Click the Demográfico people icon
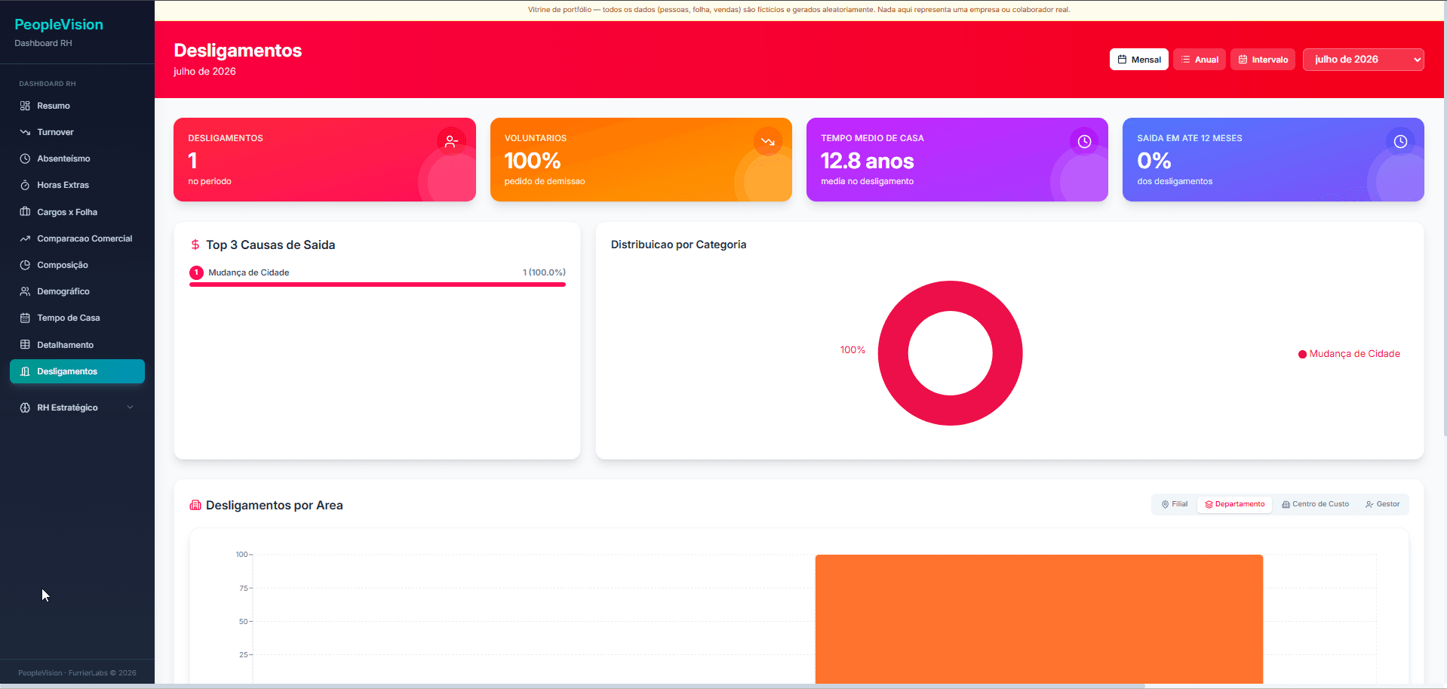The image size is (1447, 689). point(25,291)
